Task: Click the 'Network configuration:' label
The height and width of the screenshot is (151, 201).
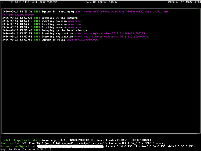Action: pyautogui.click(x=18, y=146)
